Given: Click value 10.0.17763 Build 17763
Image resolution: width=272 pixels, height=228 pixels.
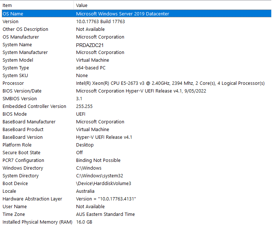Looking at the screenshot, I should (x=100, y=22).
